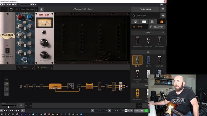Click the red knob on the EQ-81
The image size is (207, 116).
click(20, 17)
